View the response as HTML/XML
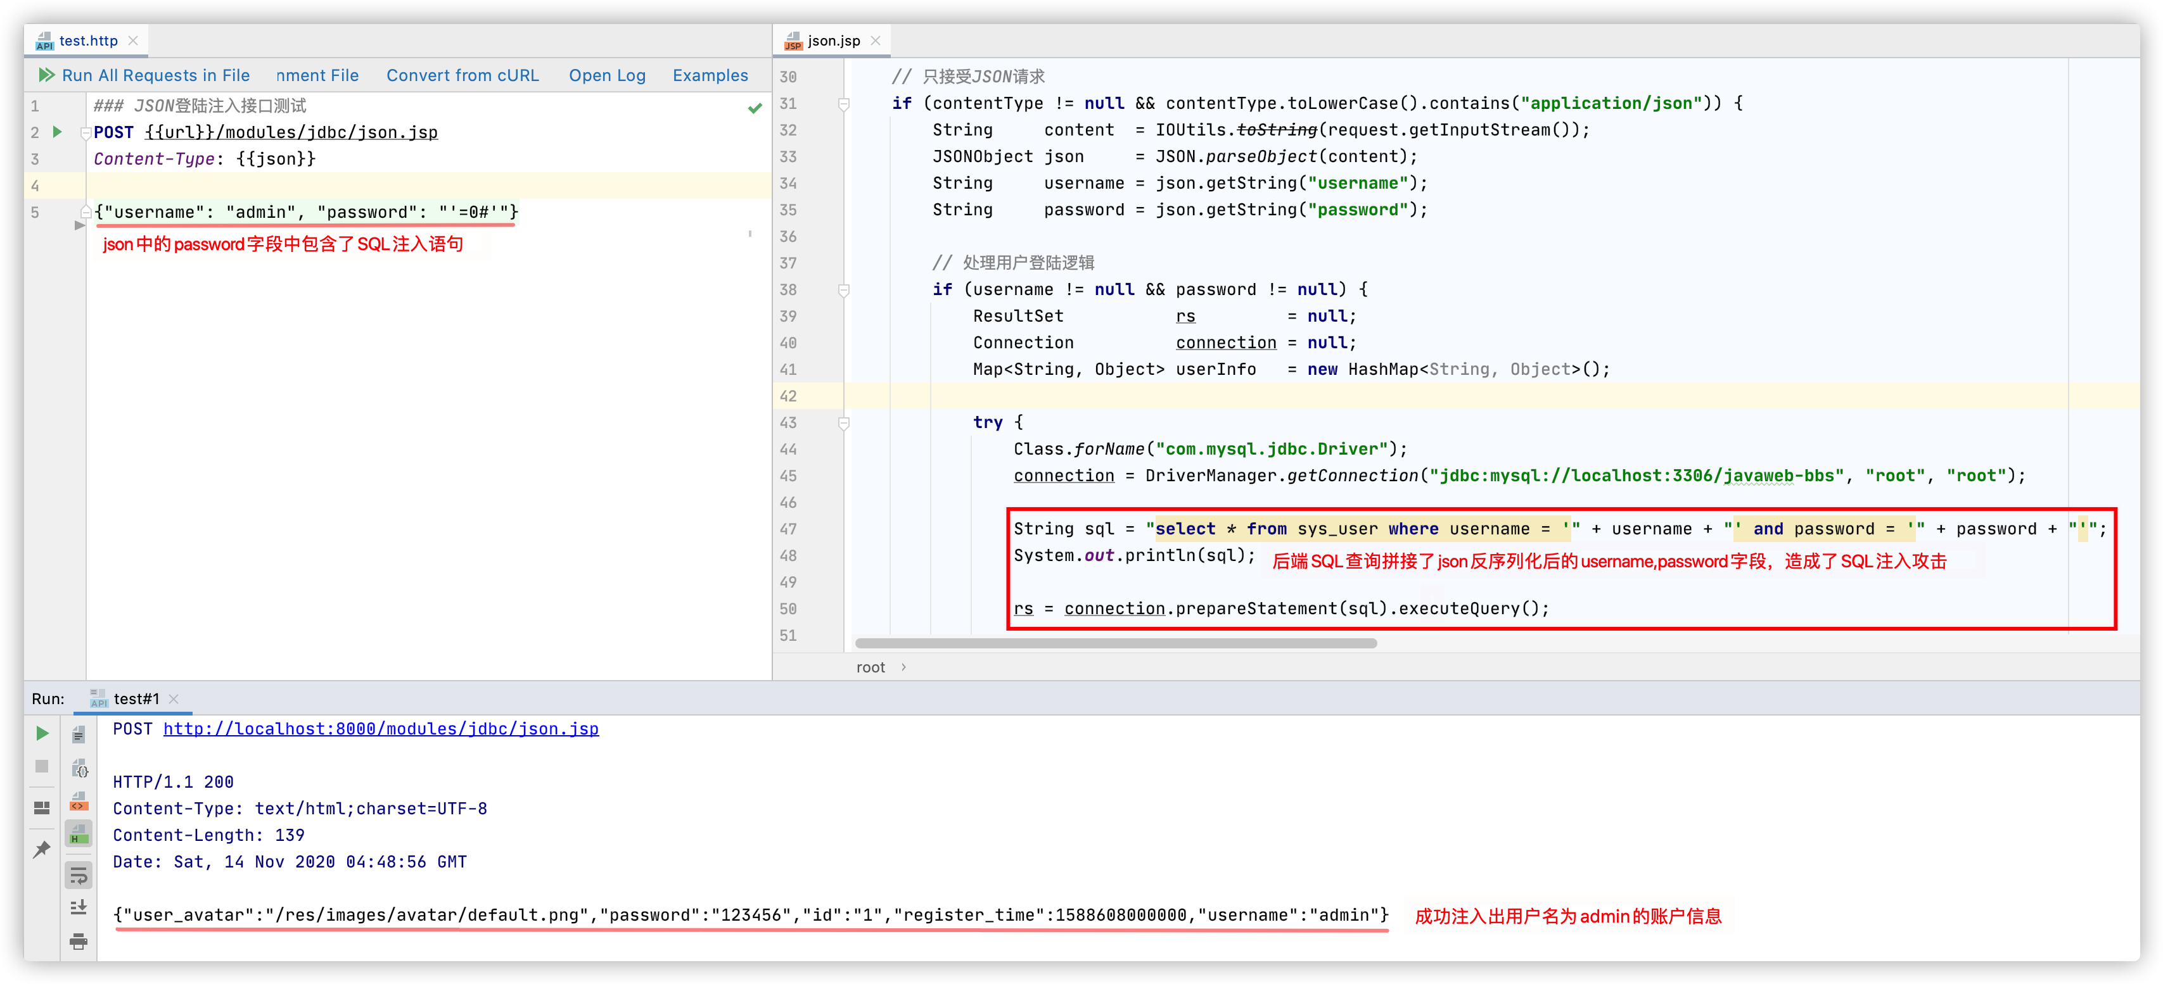Viewport: 2163px width, 984px height. tap(79, 801)
